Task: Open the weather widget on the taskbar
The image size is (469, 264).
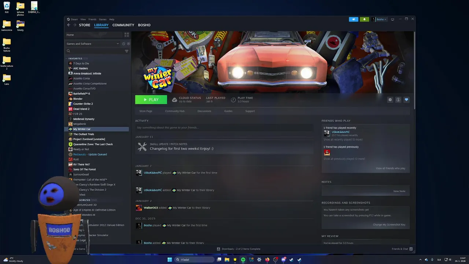Action: 13,260
